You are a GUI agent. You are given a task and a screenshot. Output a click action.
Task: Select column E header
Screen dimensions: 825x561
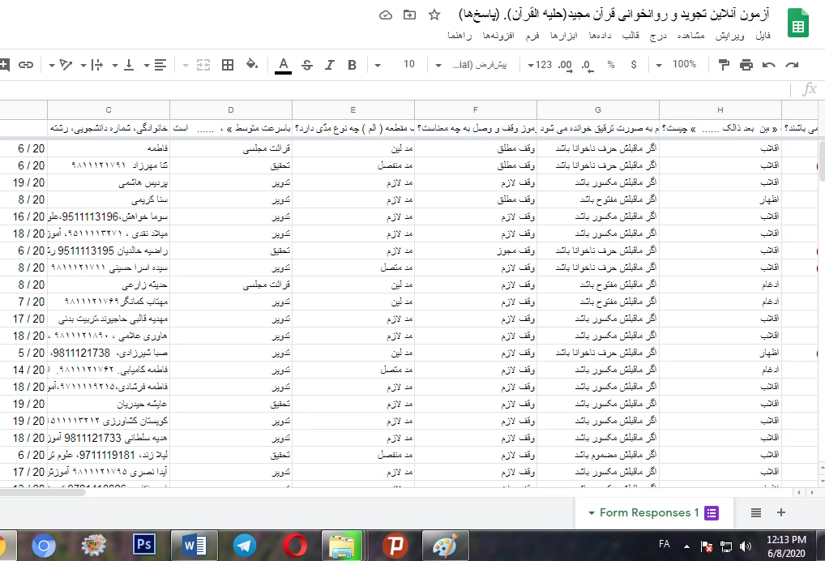pos(353,109)
